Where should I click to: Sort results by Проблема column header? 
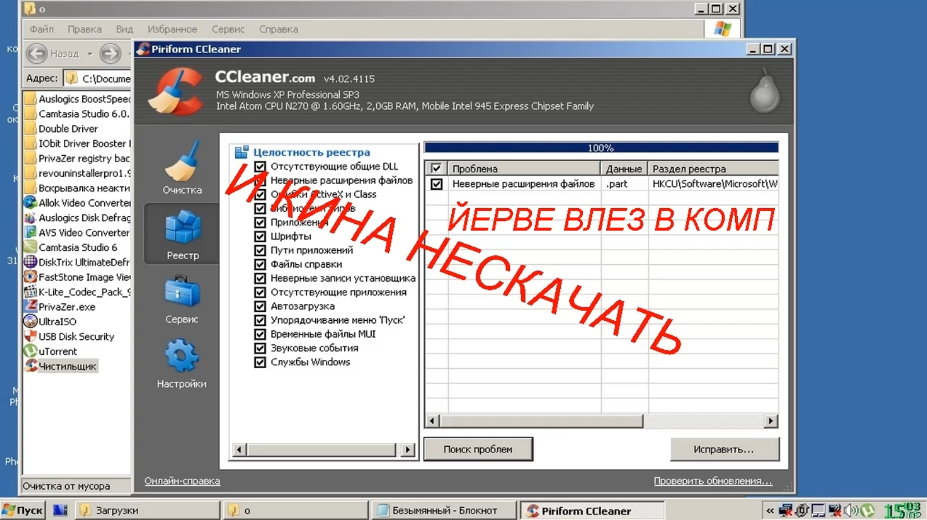pos(524,168)
